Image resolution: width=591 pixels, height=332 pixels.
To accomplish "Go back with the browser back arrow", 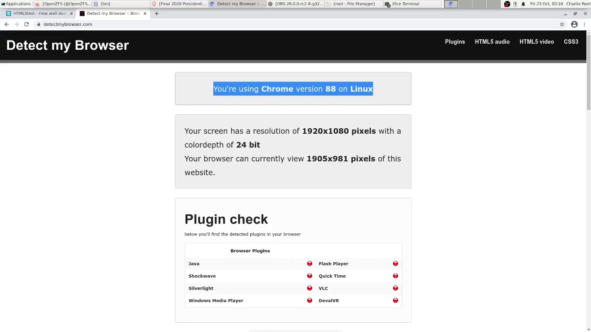I will pos(6,24).
